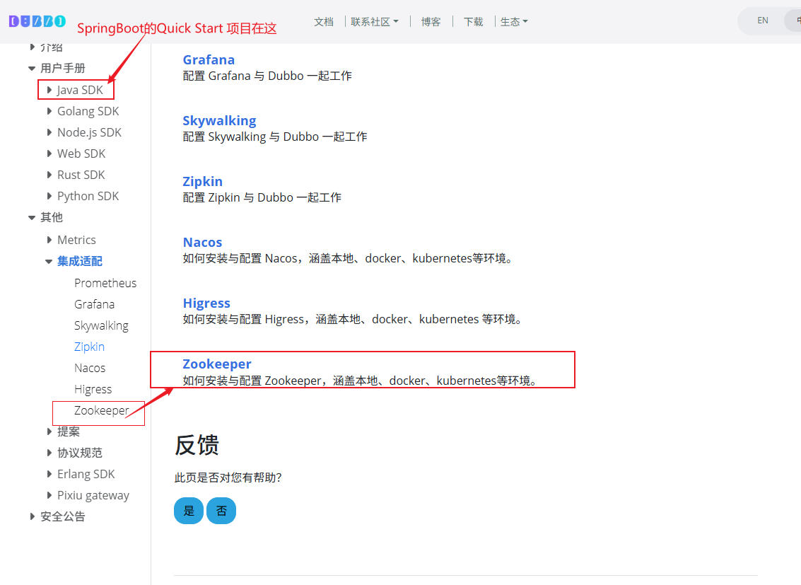Viewport: 801px width, 585px height.
Task: Expand the 提案 tree arrow
Action: [x=49, y=431]
